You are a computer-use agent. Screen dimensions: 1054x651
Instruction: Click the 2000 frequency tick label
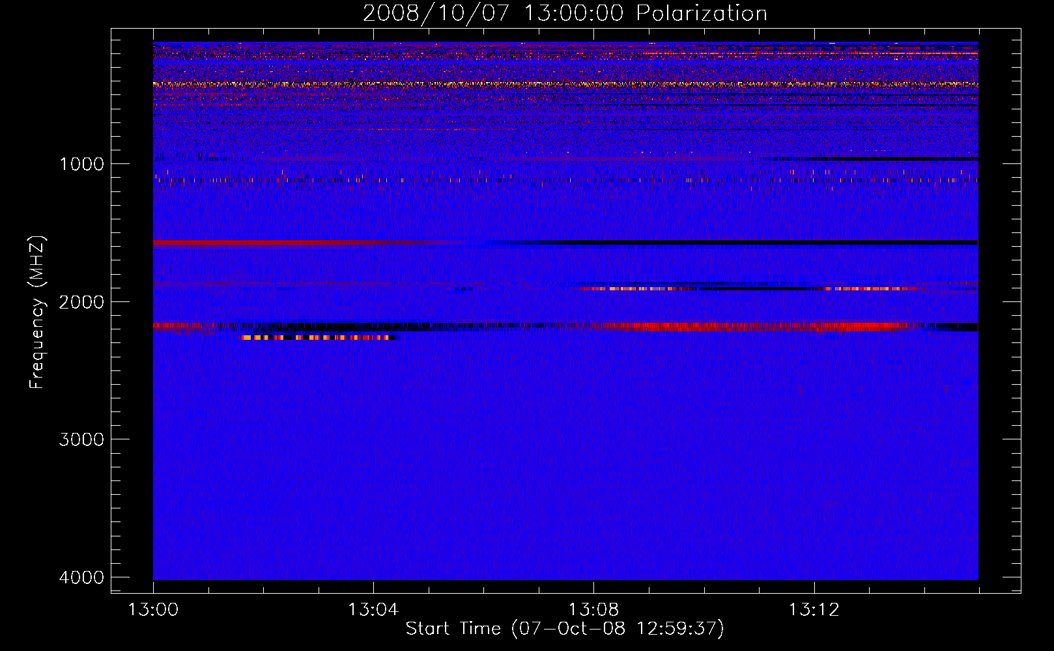tap(82, 301)
